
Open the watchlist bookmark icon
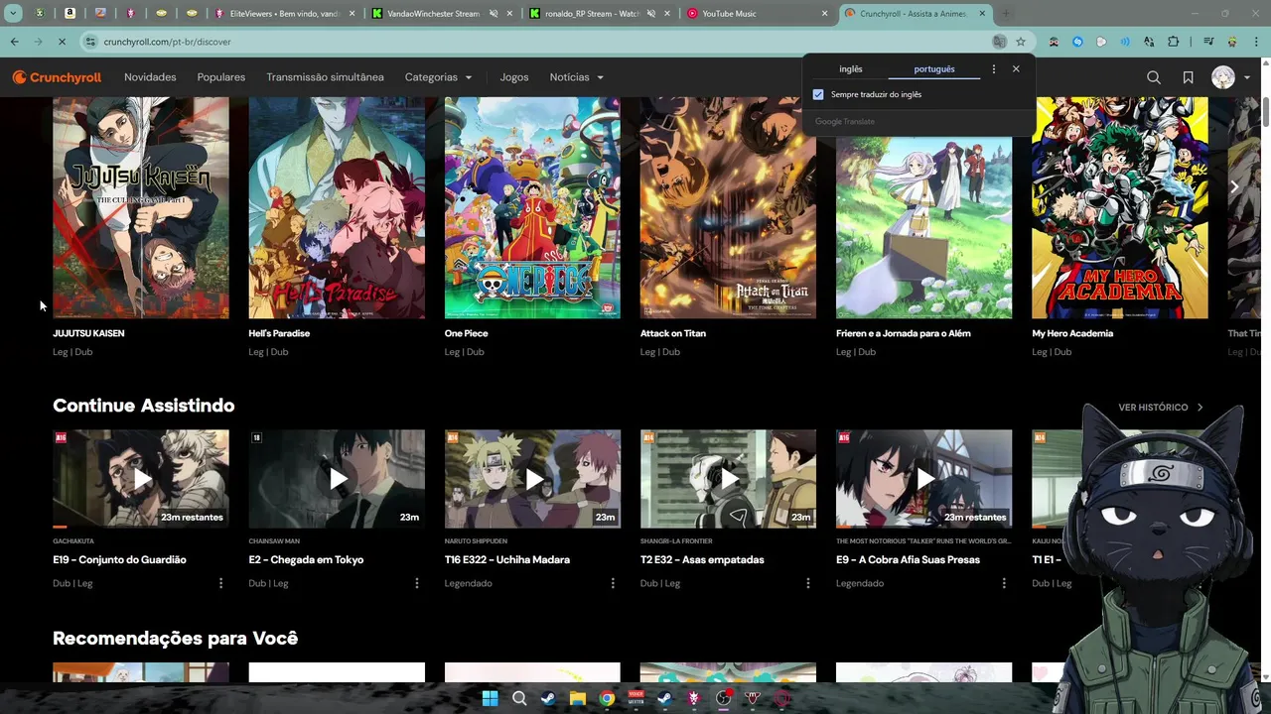point(1188,77)
